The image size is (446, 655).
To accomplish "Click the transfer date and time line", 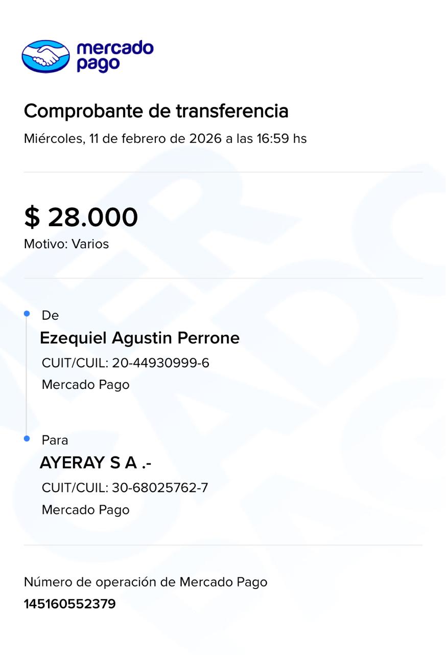I will (x=165, y=139).
